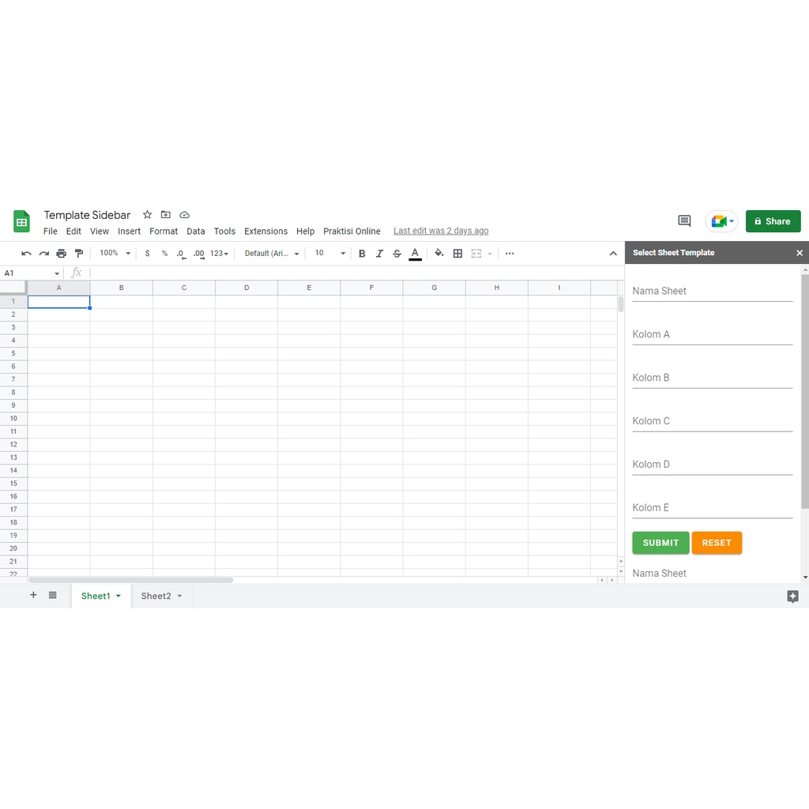The width and height of the screenshot is (809, 809).
Task: Apply currency format with dollar icon
Action: click(x=147, y=253)
